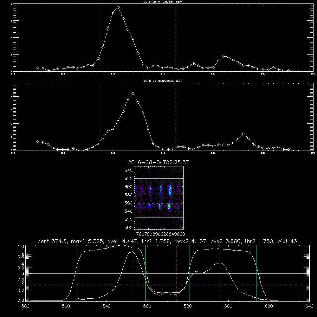Select left green dashed line in dawn plot
317x317 pixels.
[101, 37]
